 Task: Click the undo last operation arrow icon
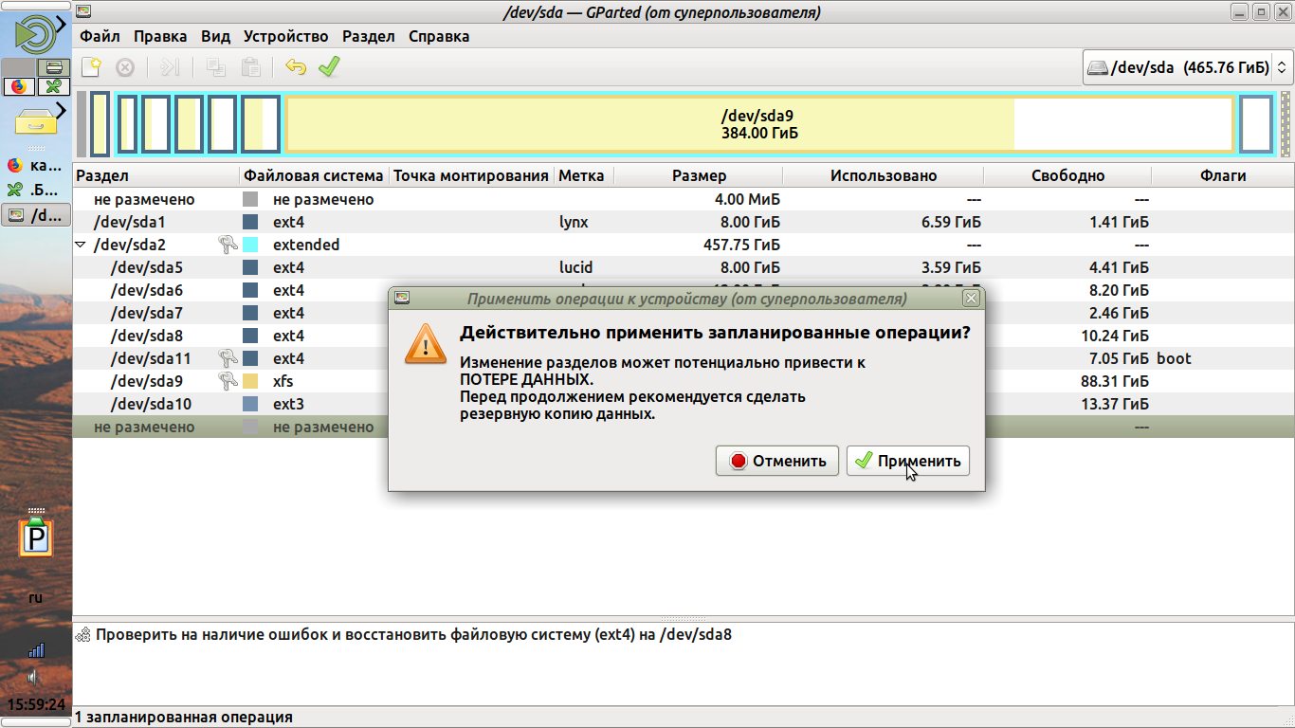pyautogui.click(x=296, y=67)
